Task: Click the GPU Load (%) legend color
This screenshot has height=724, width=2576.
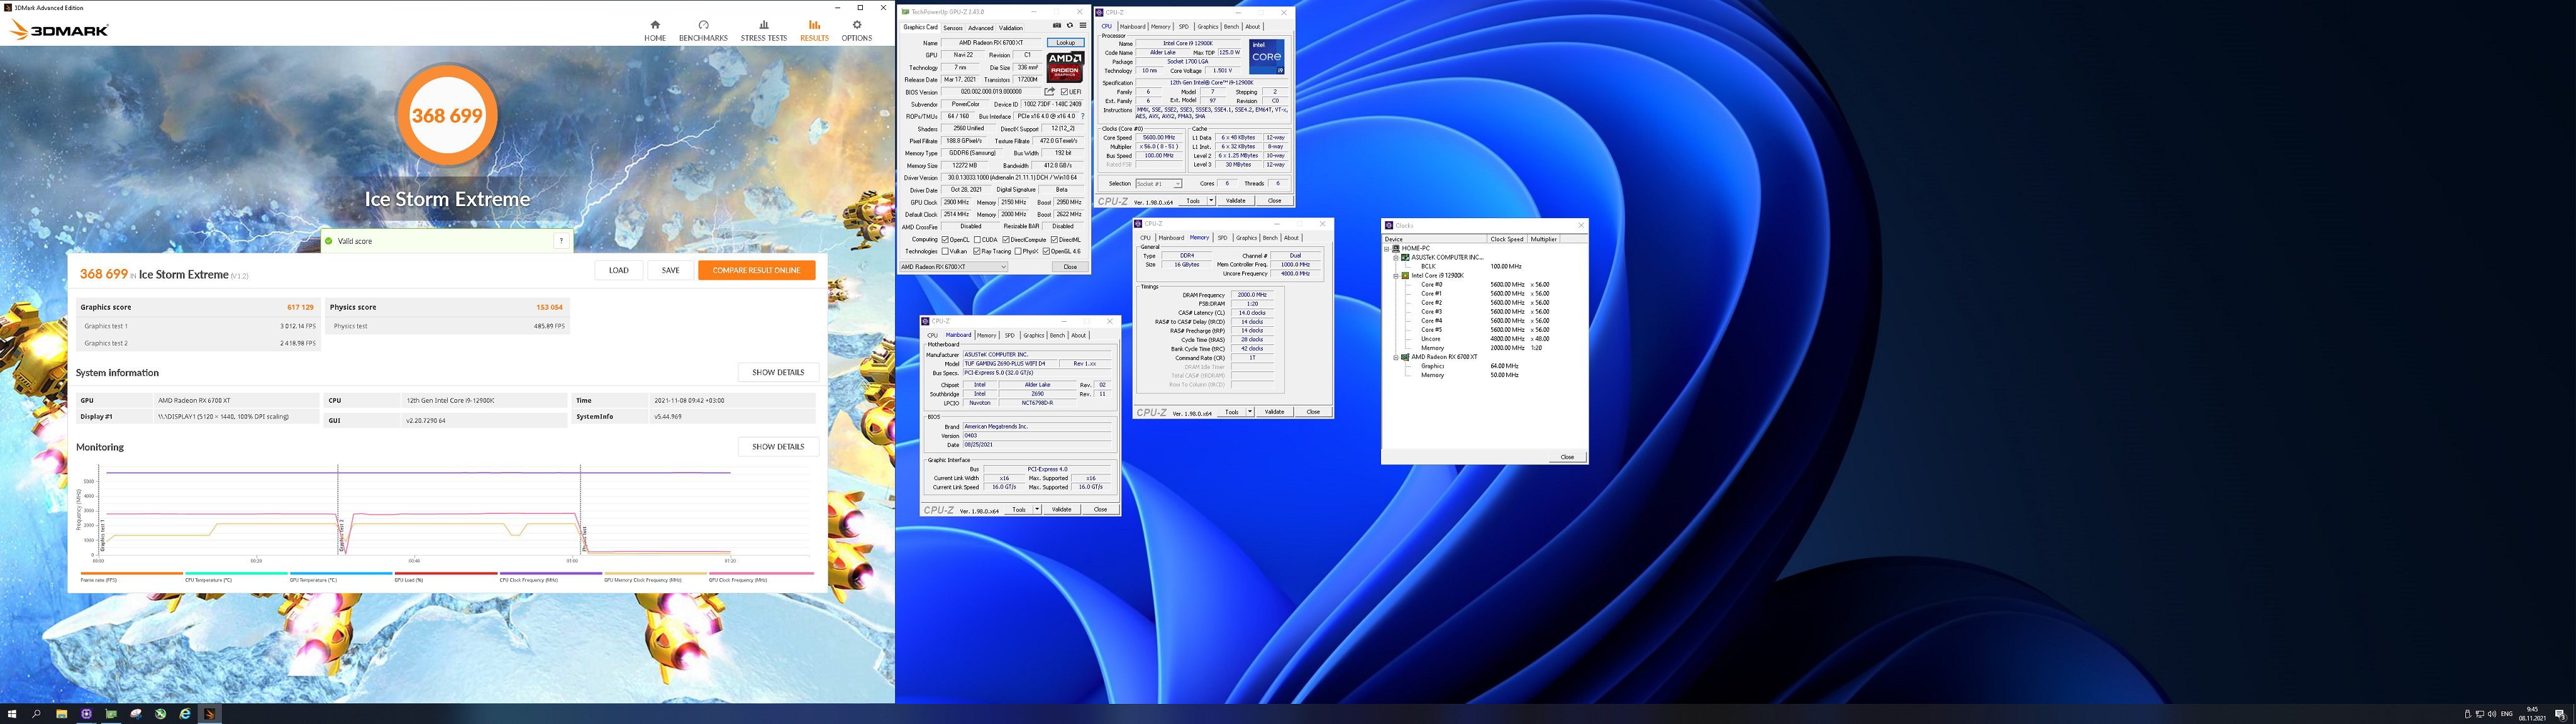Action: [x=446, y=573]
